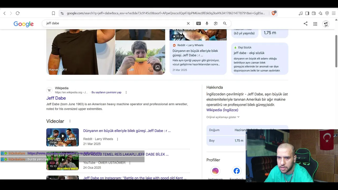The image size is (338, 190).
Task: Click the 'Profiller' heading
Action: pos(213,160)
